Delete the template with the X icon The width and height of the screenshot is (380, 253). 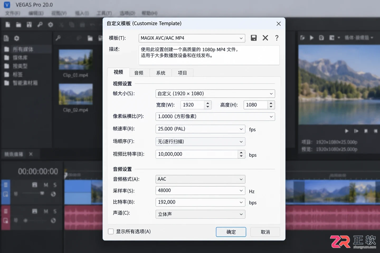265,38
